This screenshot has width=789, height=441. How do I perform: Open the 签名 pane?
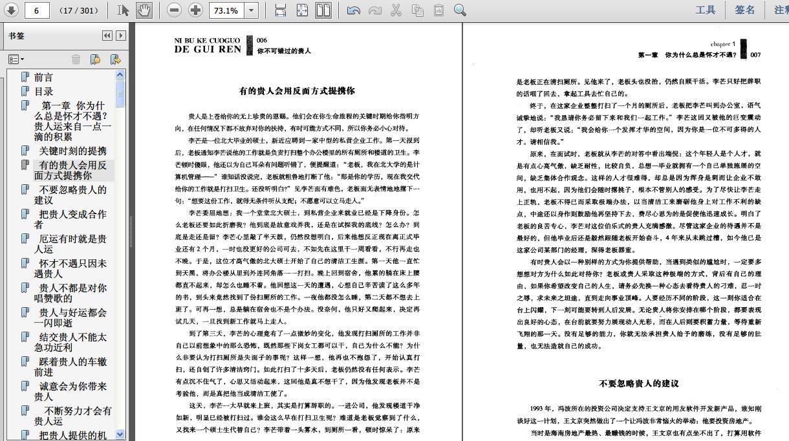click(745, 10)
